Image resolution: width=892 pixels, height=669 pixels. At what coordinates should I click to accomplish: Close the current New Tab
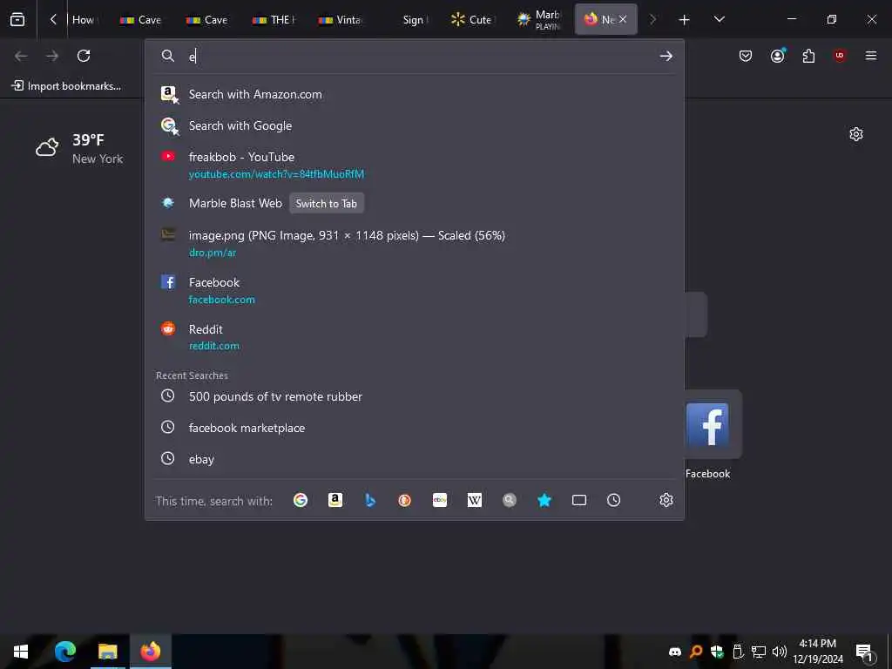point(623,19)
